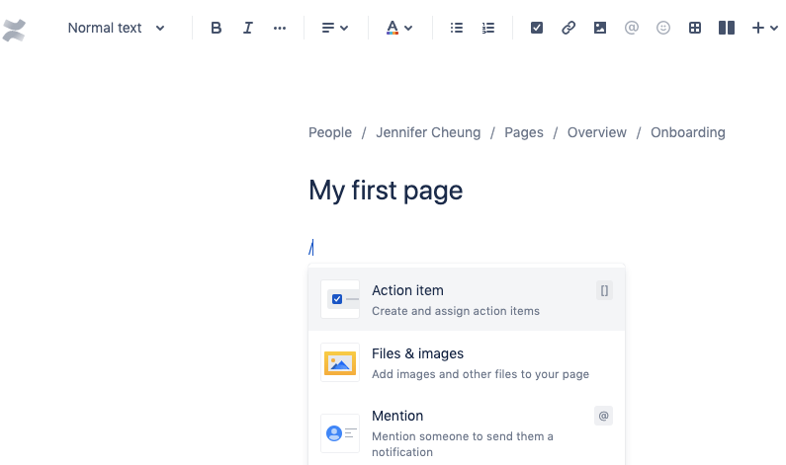Insert a numbered list
This screenshot has height=465, width=786.
point(488,28)
